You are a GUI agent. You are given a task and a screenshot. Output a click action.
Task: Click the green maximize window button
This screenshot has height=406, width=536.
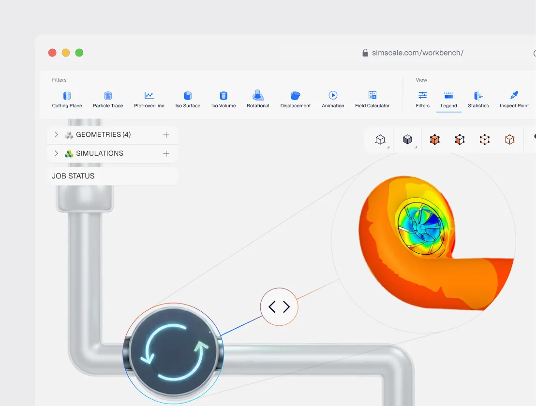(x=79, y=53)
